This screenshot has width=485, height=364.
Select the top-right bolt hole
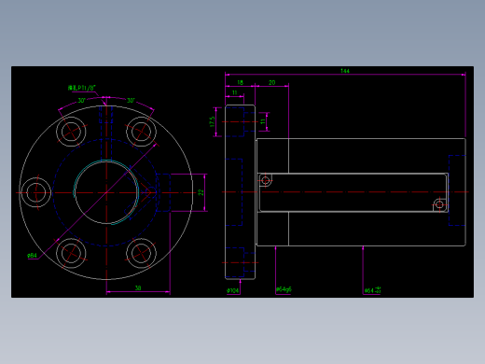point(141,132)
